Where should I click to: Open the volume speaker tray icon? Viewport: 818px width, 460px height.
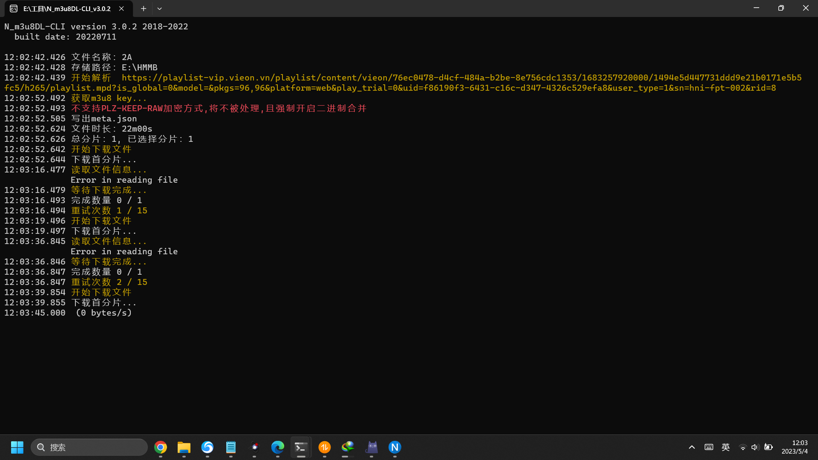tap(755, 447)
